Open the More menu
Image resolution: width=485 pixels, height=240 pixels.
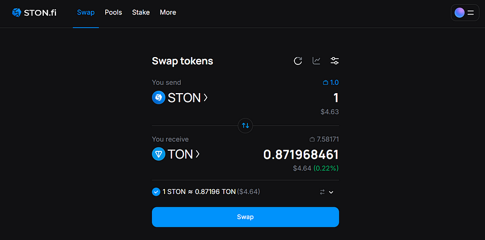click(x=168, y=12)
